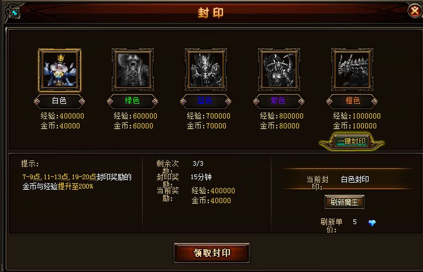The height and width of the screenshot is (272, 423).
Task: Select the green seal demon portrait
Action: coord(133,70)
